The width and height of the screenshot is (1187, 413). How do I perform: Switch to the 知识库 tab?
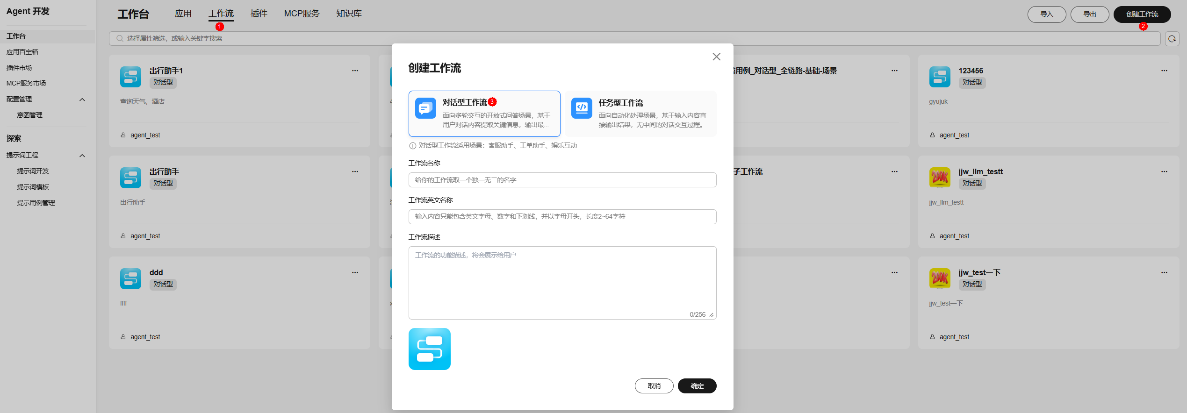point(349,14)
